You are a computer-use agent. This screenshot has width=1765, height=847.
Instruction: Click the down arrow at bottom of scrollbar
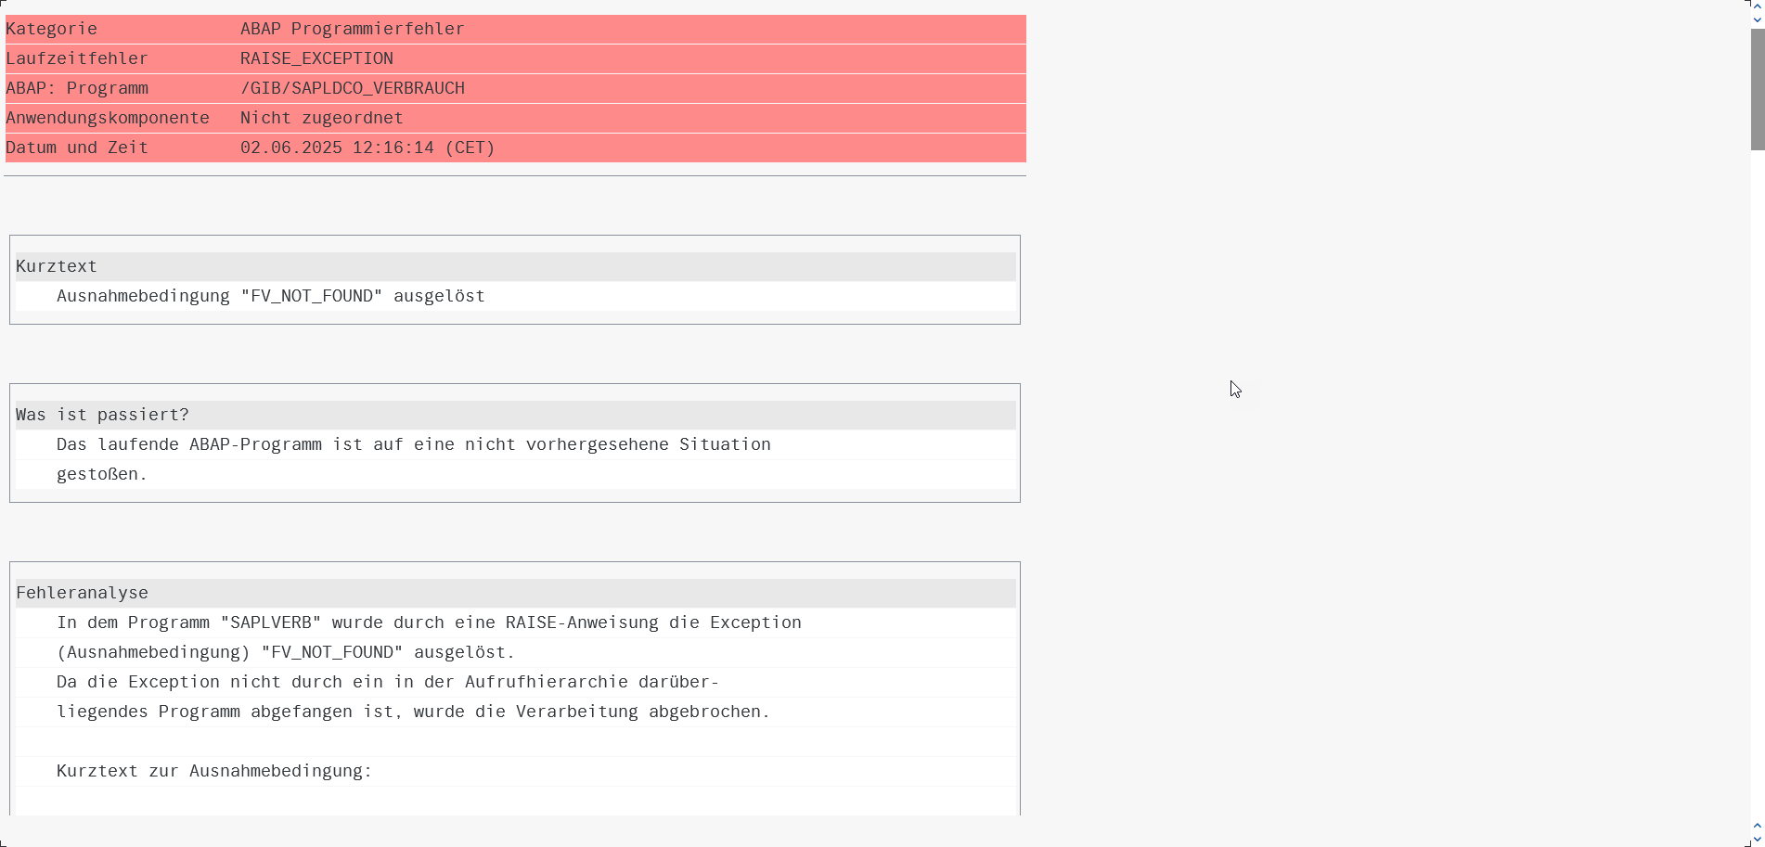pos(1757,837)
